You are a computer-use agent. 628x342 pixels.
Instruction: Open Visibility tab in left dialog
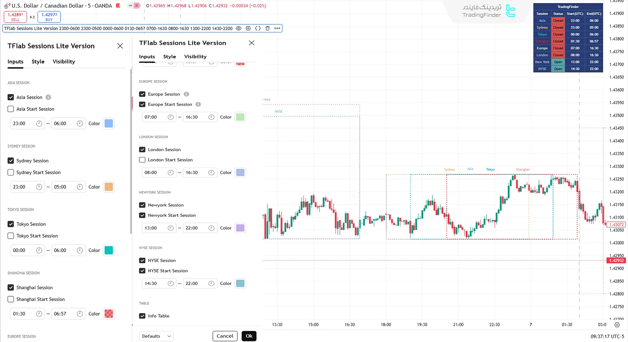(x=64, y=61)
